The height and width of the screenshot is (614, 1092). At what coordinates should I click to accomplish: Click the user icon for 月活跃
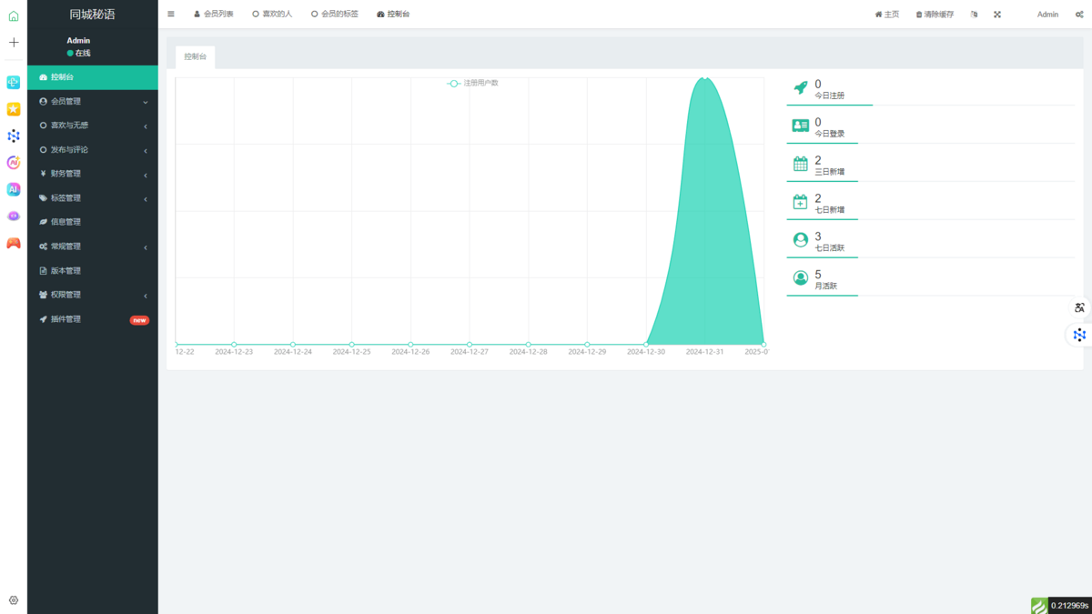click(801, 278)
